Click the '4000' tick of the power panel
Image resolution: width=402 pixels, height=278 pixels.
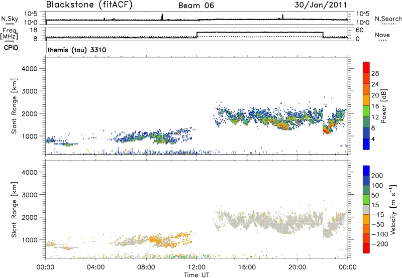tap(30, 69)
